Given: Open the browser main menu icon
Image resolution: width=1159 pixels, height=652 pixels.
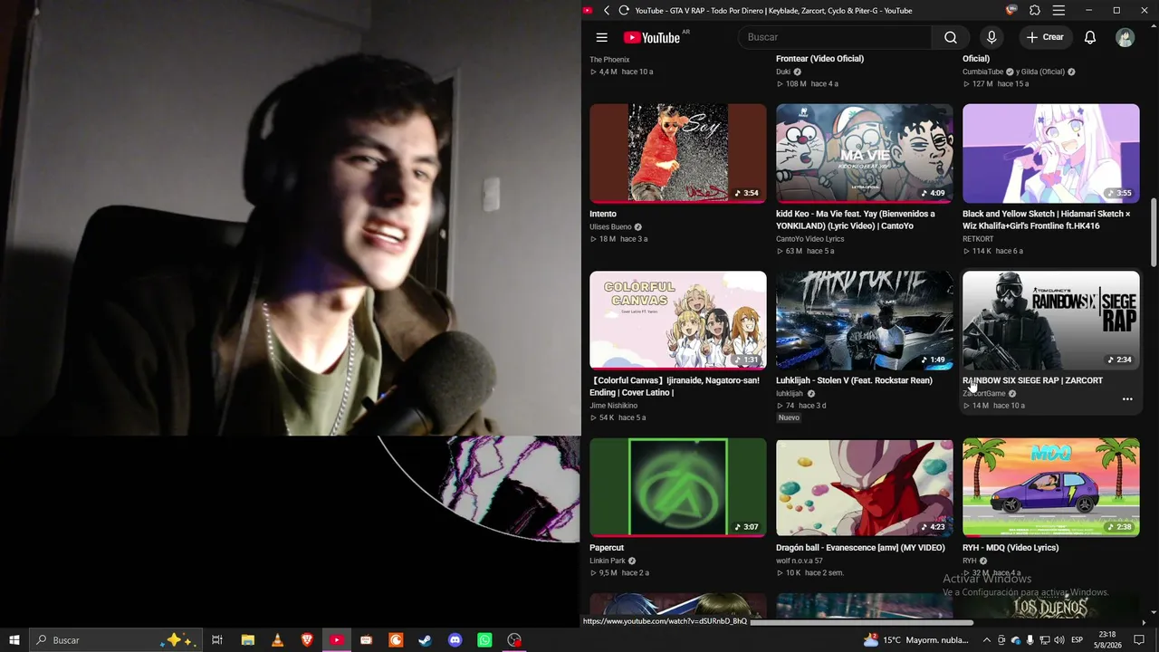Looking at the screenshot, I should point(1058,11).
